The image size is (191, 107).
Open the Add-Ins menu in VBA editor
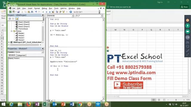[64, 8]
